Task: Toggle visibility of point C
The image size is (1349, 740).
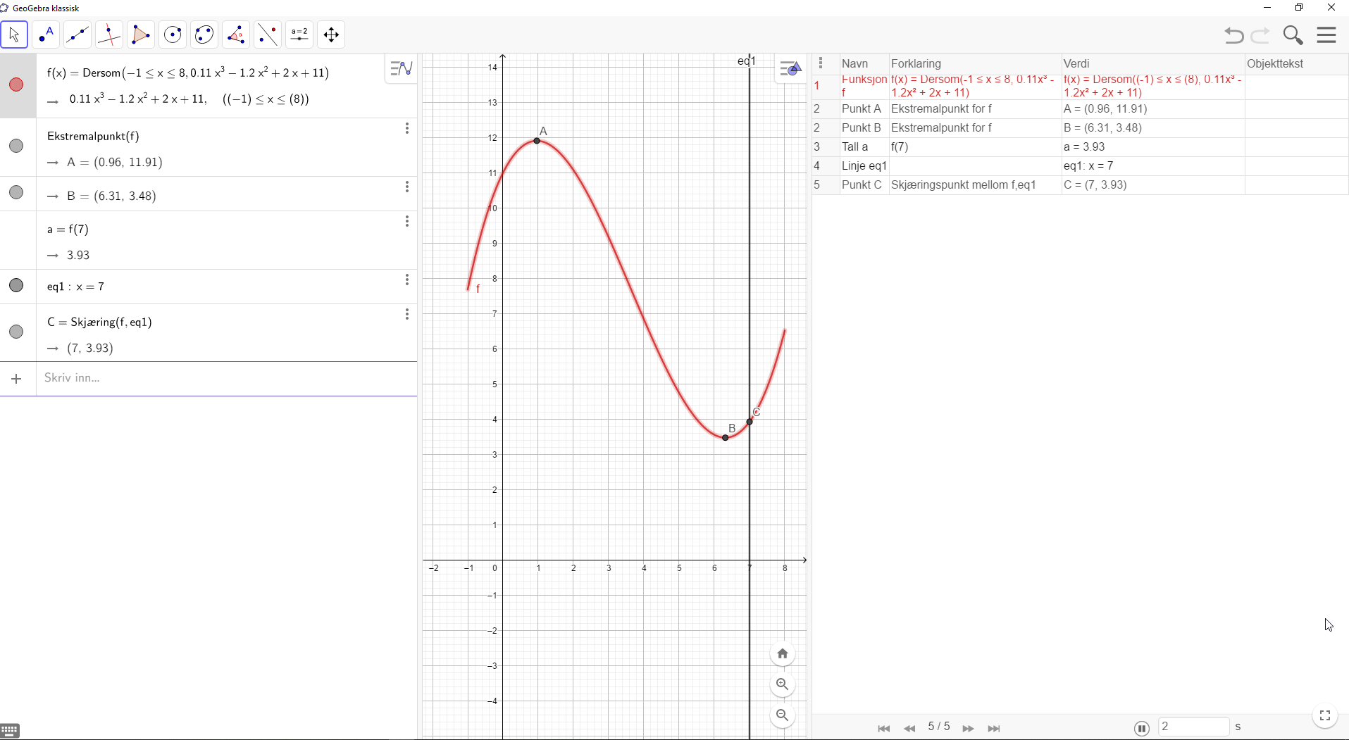Action: click(x=16, y=332)
